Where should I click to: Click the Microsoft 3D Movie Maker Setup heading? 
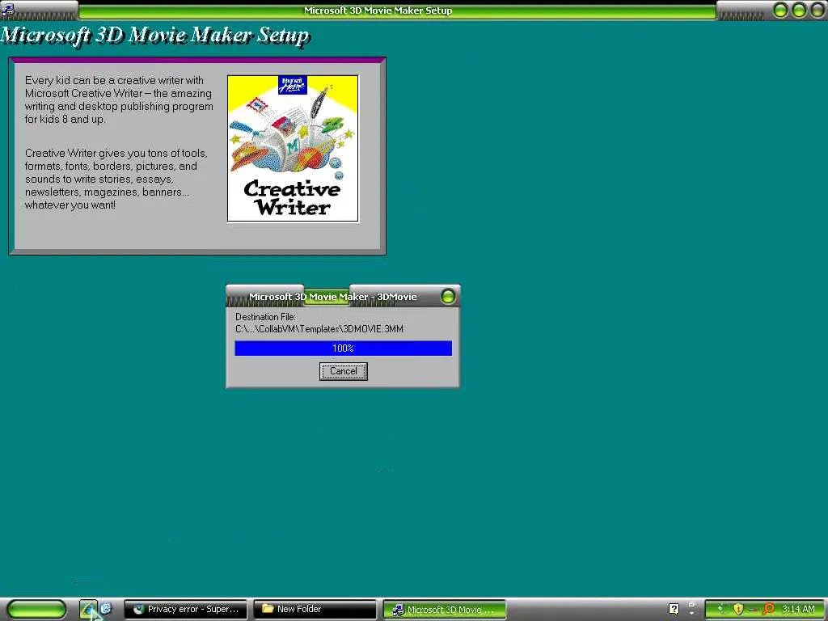point(154,36)
